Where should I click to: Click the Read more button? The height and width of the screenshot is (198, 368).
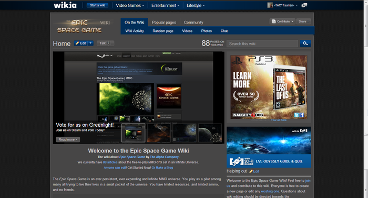coord(68,139)
